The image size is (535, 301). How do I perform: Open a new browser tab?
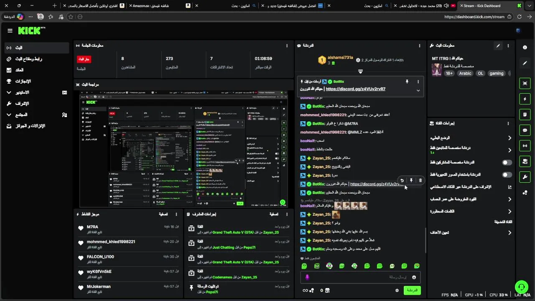(x=54, y=6)
